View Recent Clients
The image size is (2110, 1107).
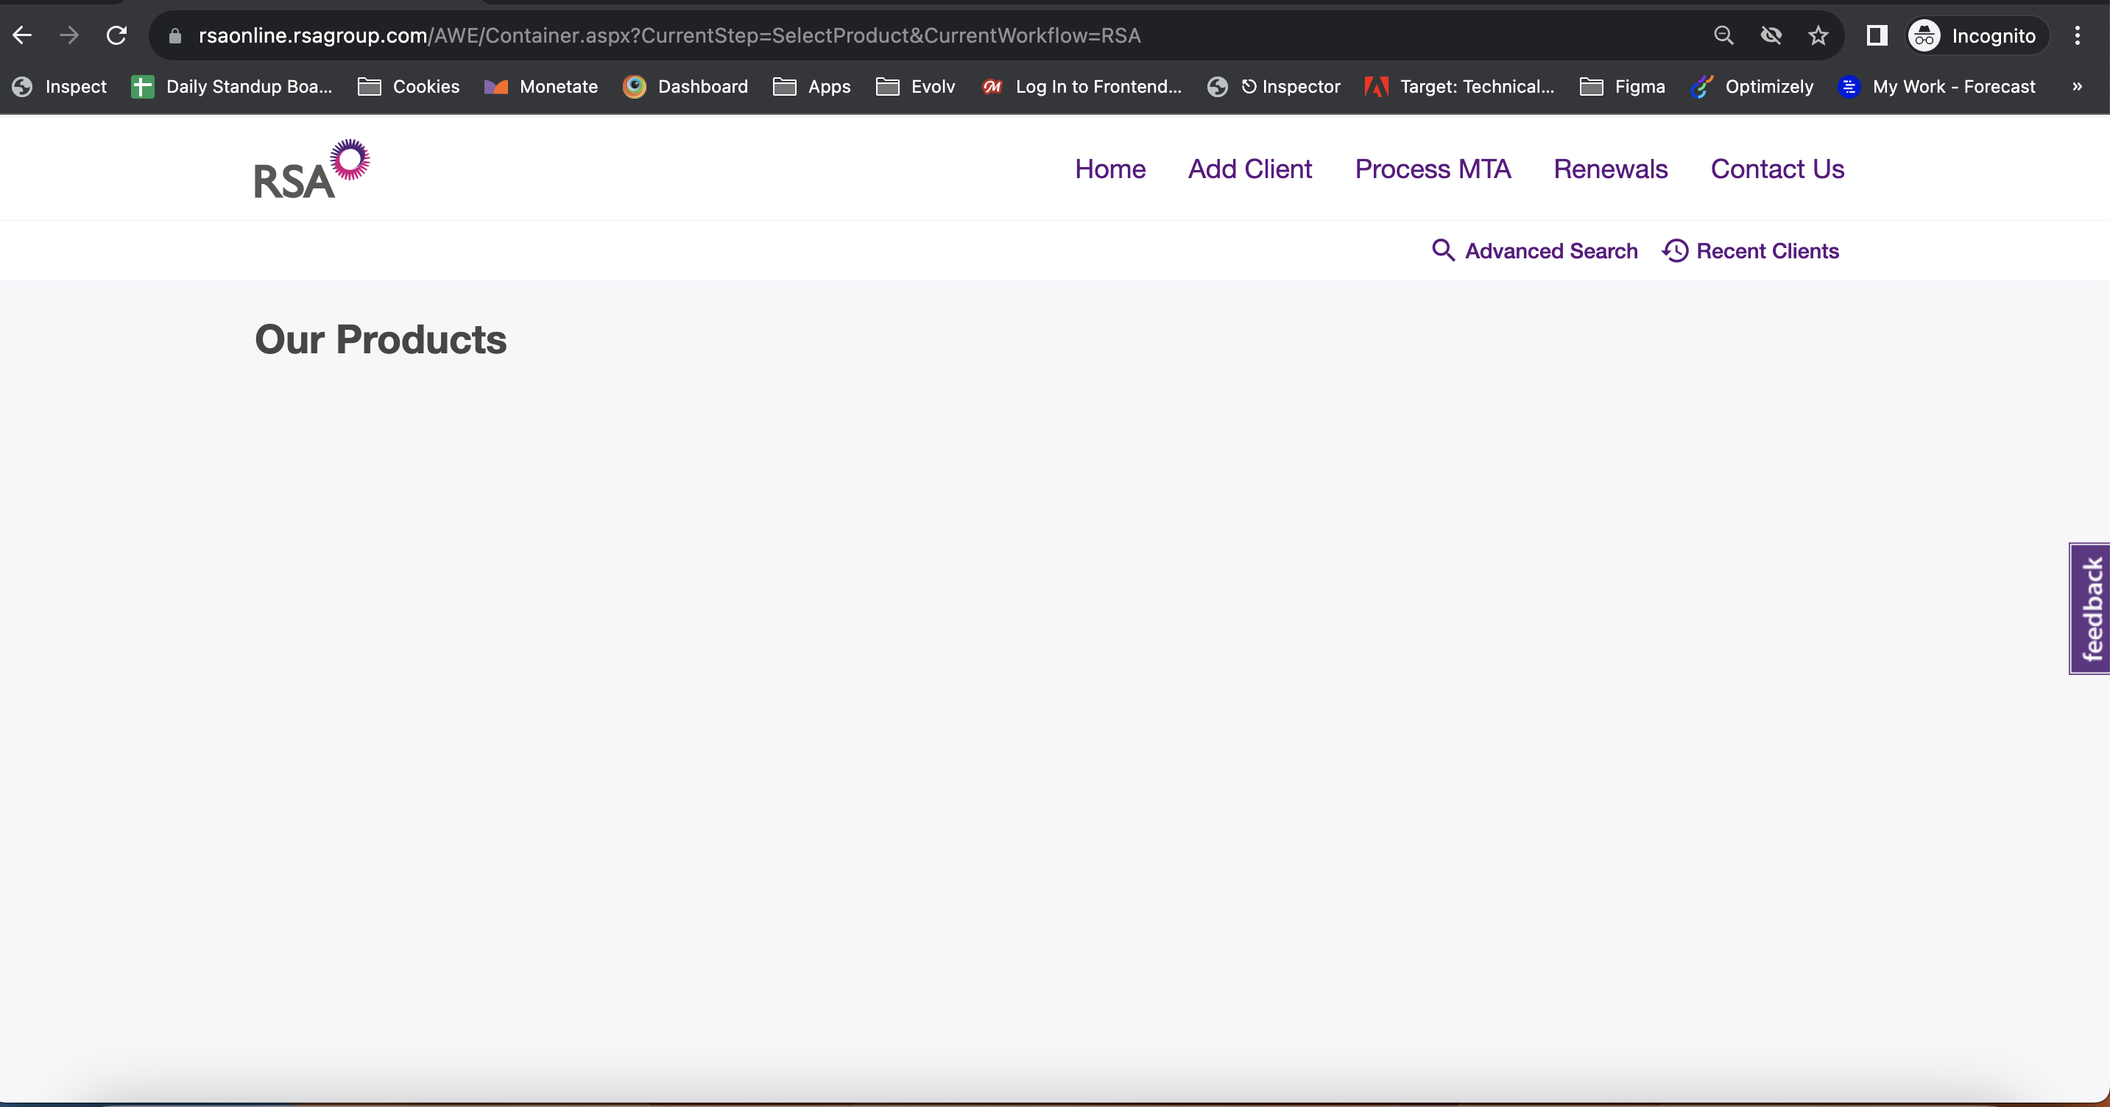(x=1751, y=250)
